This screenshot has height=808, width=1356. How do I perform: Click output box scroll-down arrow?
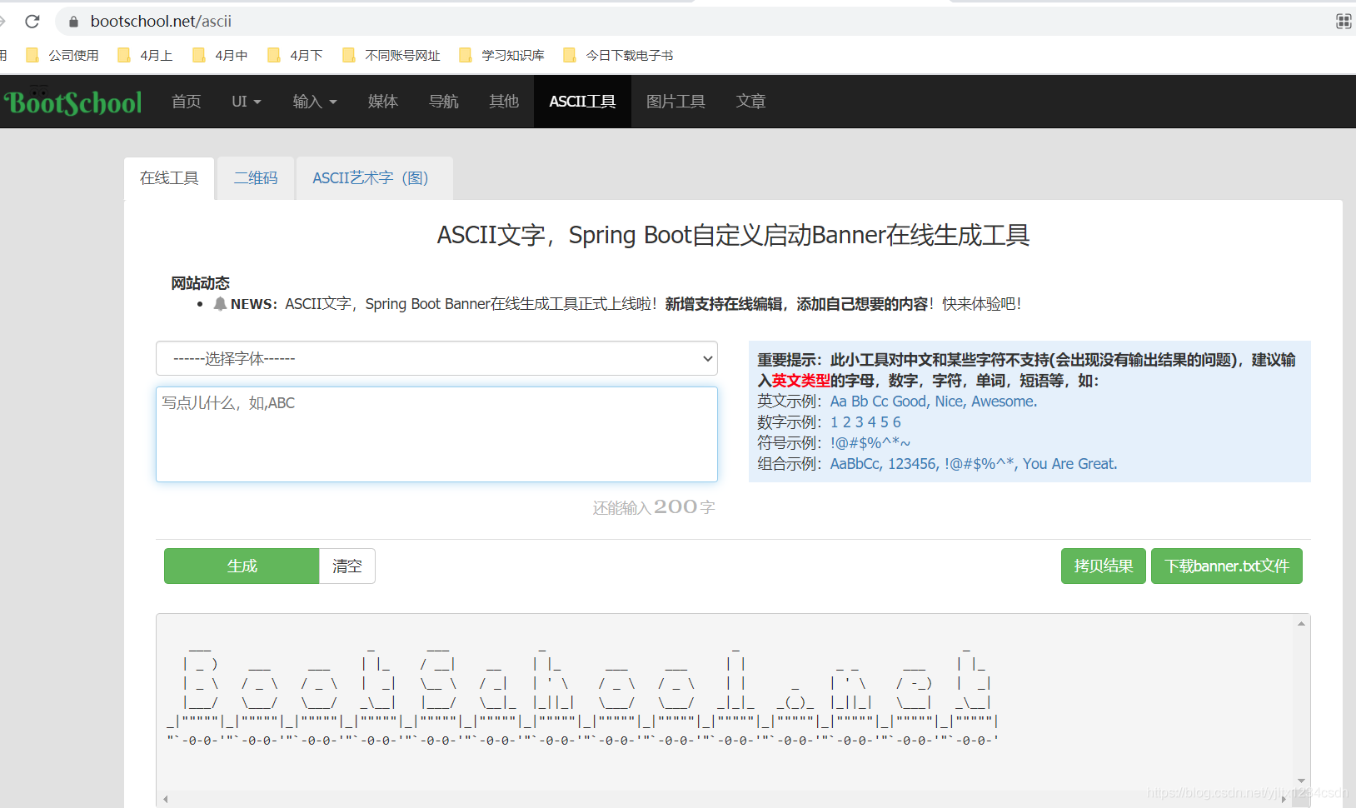1301,781
